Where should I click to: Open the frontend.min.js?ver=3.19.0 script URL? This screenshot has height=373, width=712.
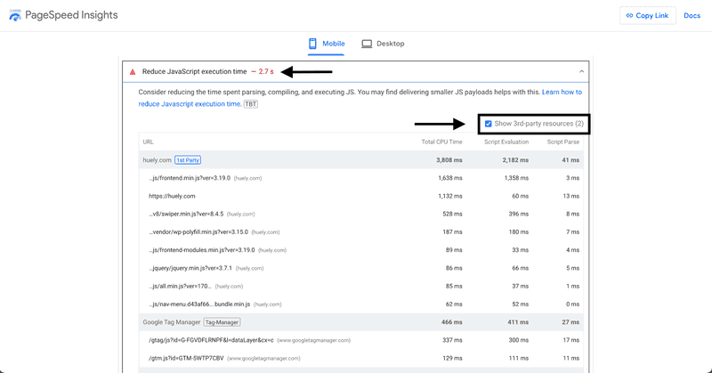point(190,178)
